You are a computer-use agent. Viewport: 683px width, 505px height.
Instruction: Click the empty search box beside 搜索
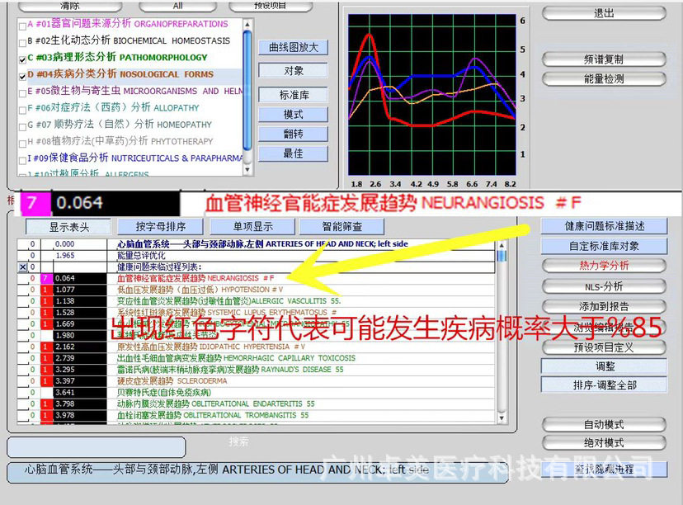click(97, 447)
